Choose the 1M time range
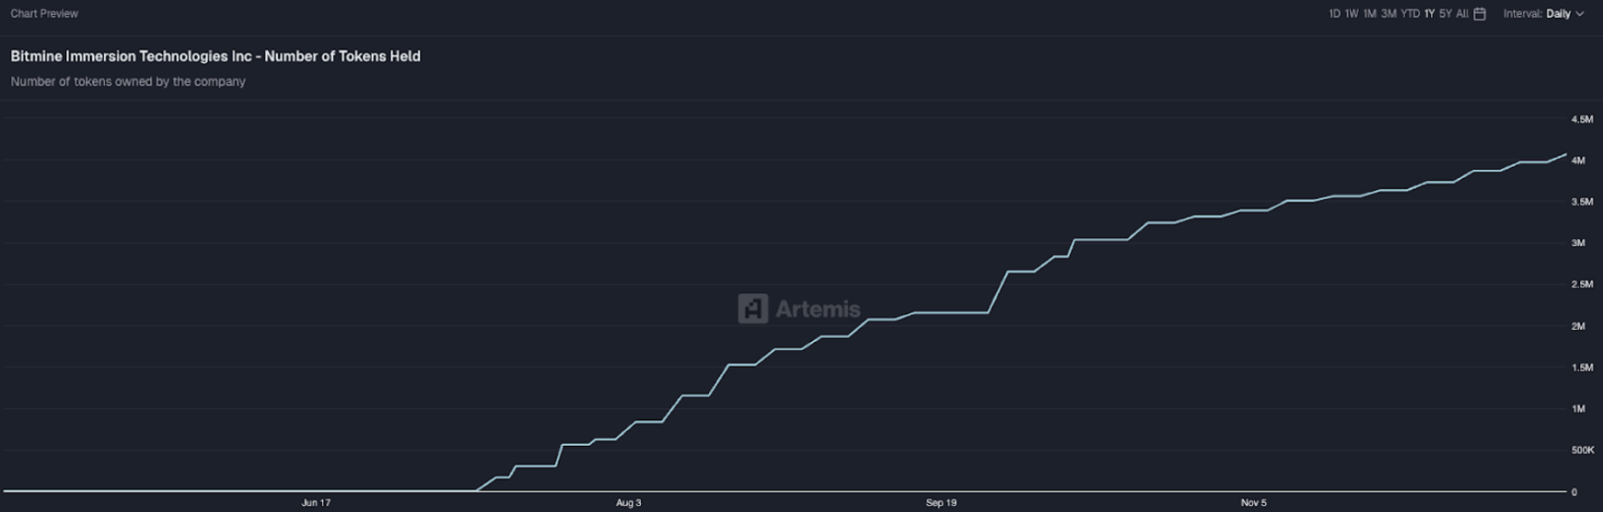 1370,14
